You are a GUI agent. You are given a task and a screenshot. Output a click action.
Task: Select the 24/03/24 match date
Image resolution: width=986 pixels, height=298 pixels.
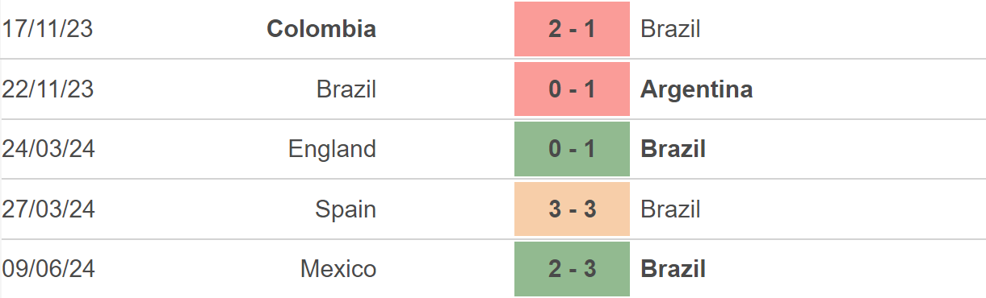48,149
